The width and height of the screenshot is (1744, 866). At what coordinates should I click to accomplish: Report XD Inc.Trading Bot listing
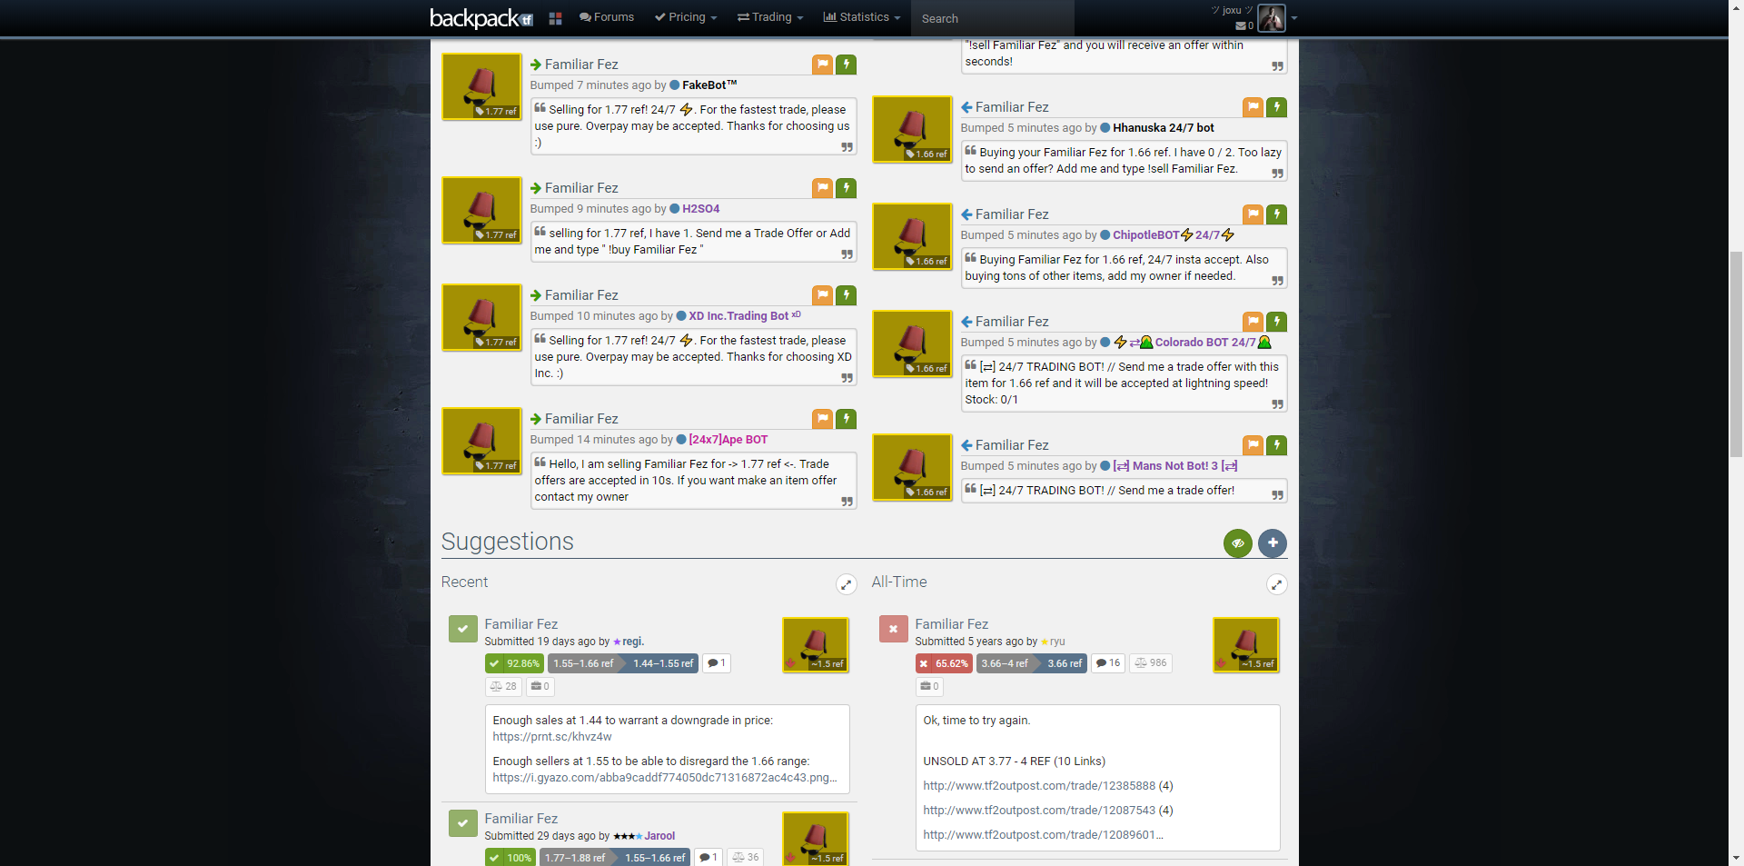tap(822, 295)
